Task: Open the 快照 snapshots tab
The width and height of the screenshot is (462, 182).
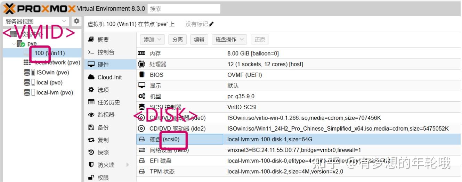Action: pos(103,152)
